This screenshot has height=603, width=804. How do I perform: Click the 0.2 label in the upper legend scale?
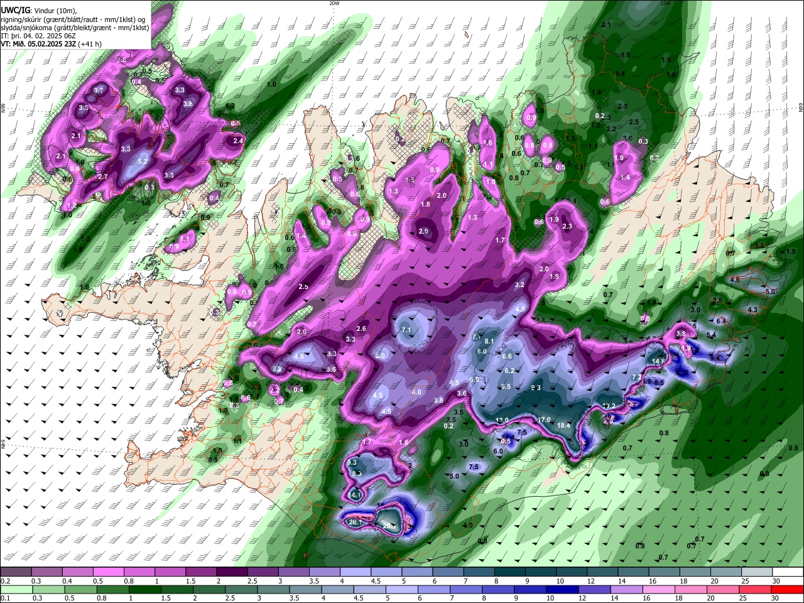[x=5, y=581]
